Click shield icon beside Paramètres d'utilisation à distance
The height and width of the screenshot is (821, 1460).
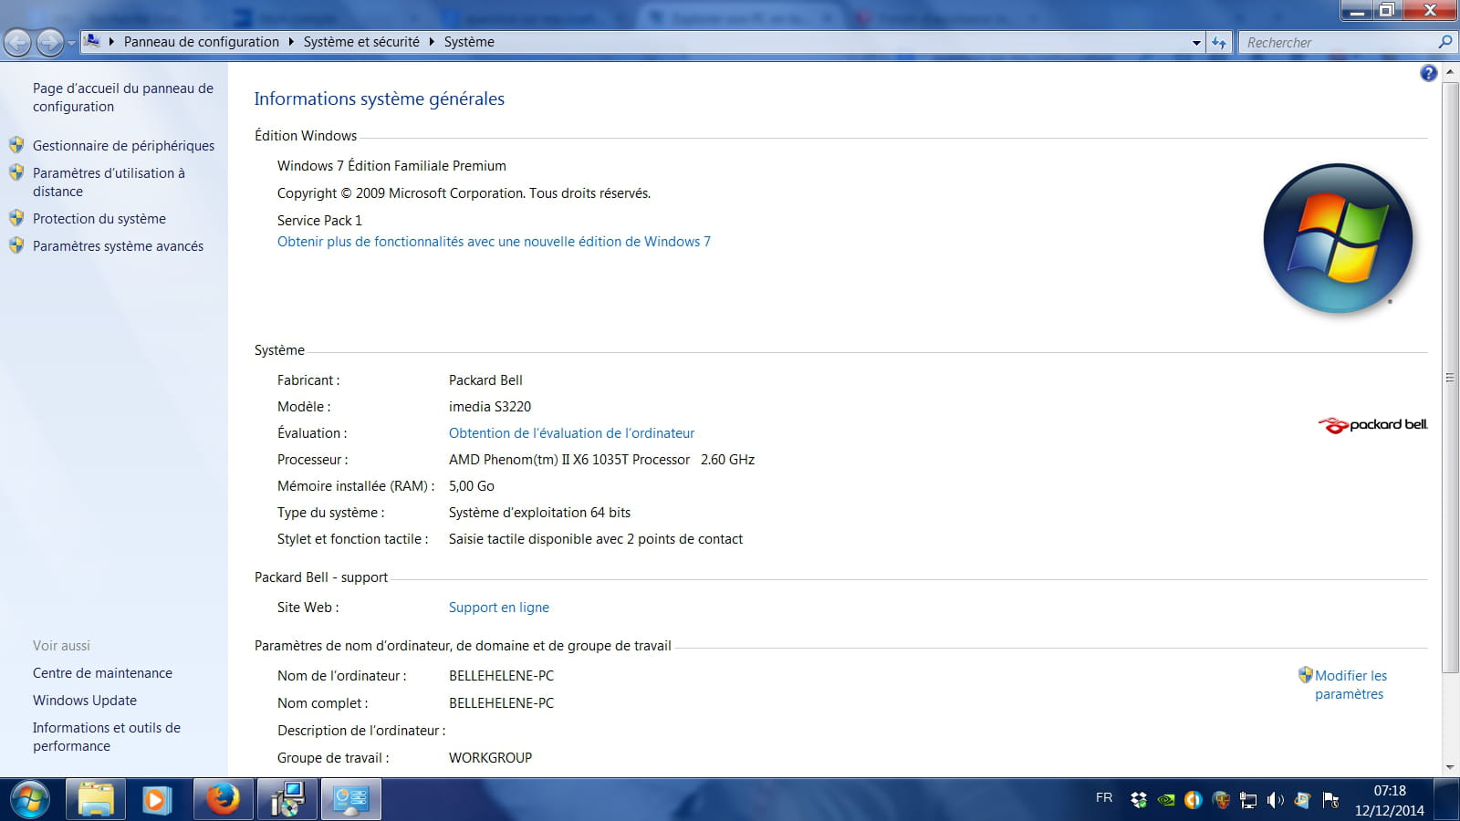(16, 172)
